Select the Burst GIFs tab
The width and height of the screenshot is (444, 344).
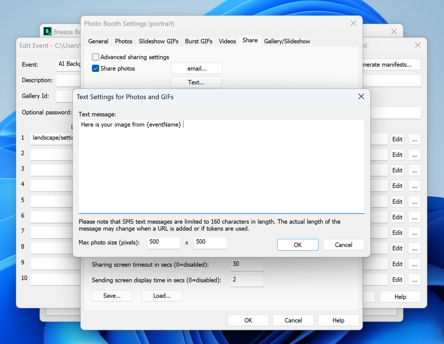click(198, 41)
